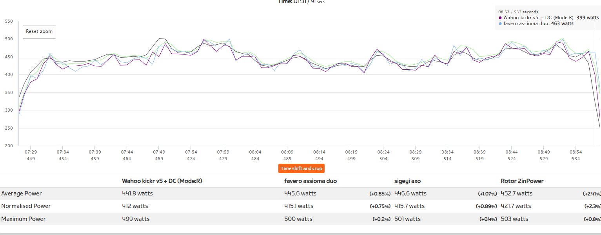The image size is (601, 235).
Task: Click the +2.3% difference value
Action: tap(593, 206)
